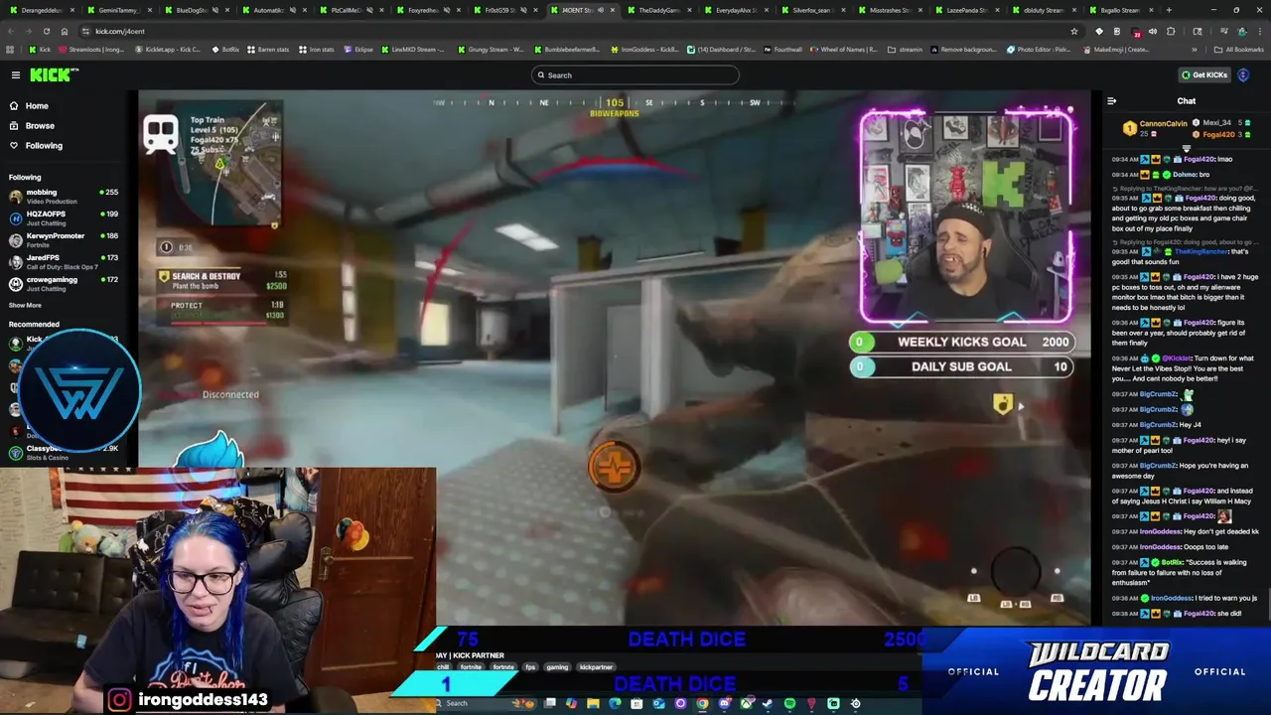The height and width of the screenshot is (715, 1271).
Task: Collapse the chat panel with arrow icon
Action: click(x=1111, y=100)
